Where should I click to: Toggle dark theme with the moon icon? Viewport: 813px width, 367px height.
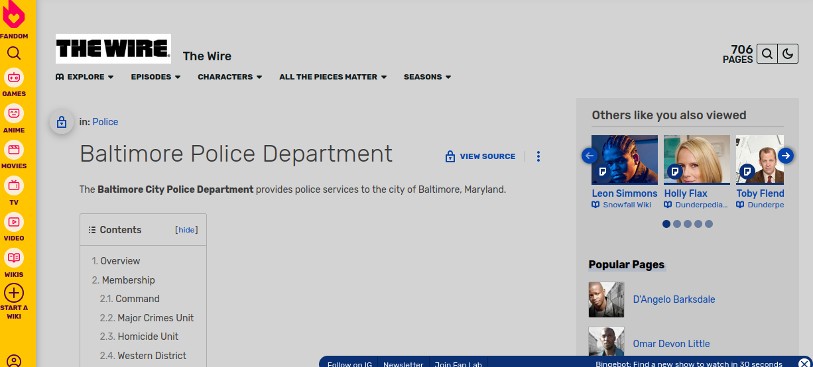(x=788, y=54)
